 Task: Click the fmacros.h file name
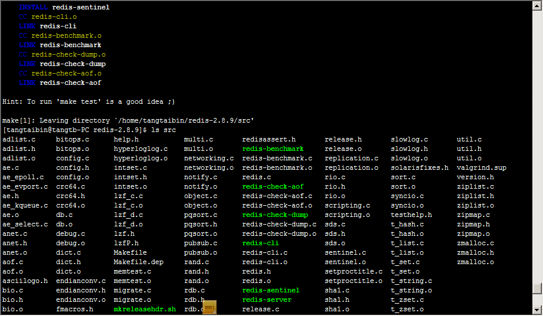pyautogui.click(x=74, y=309)
